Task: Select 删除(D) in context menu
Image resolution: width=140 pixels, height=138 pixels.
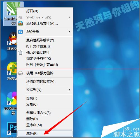Action: click(45, 119)
